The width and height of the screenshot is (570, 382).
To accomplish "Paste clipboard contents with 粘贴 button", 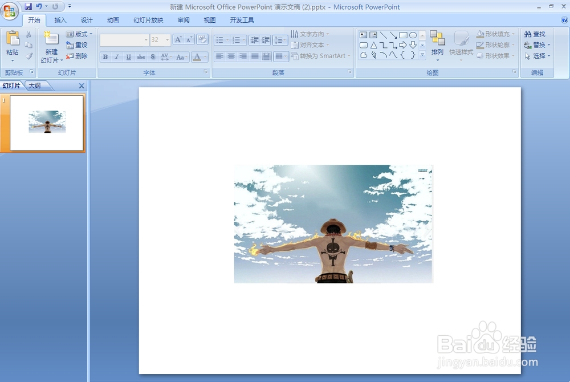I will click(13, 47).
